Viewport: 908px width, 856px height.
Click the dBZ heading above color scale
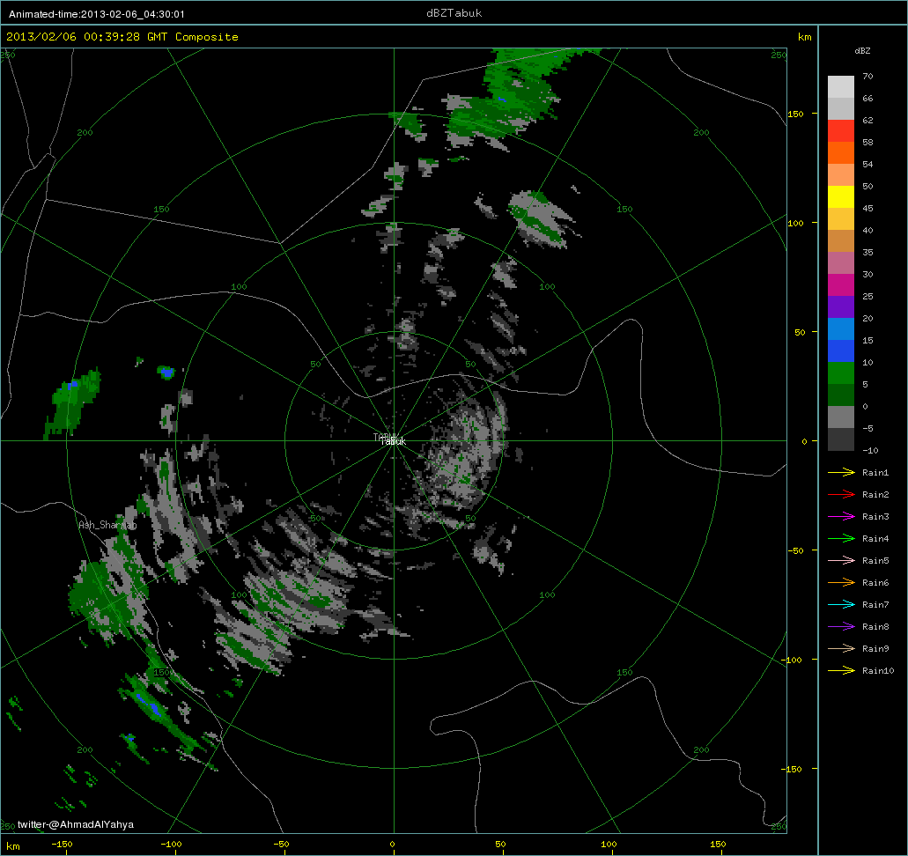(x=862, y=51)
